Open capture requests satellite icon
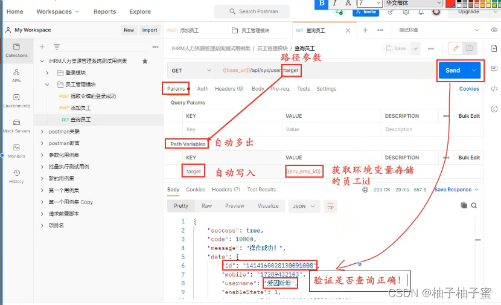Image resolution: width=501 pixels, height=305 pixels. (390, 12)
